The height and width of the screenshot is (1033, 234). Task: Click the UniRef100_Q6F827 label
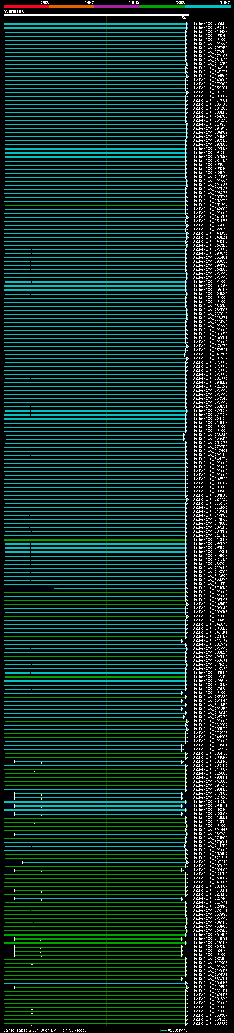coord(210,697)
